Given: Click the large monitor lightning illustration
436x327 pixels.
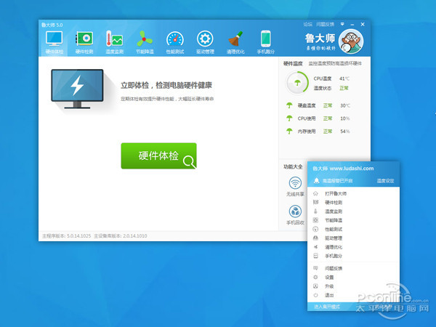Looking at the screenshot, I should pos(77,89).
